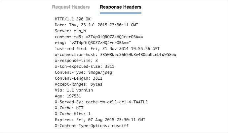Select the Expires header line

100,120
